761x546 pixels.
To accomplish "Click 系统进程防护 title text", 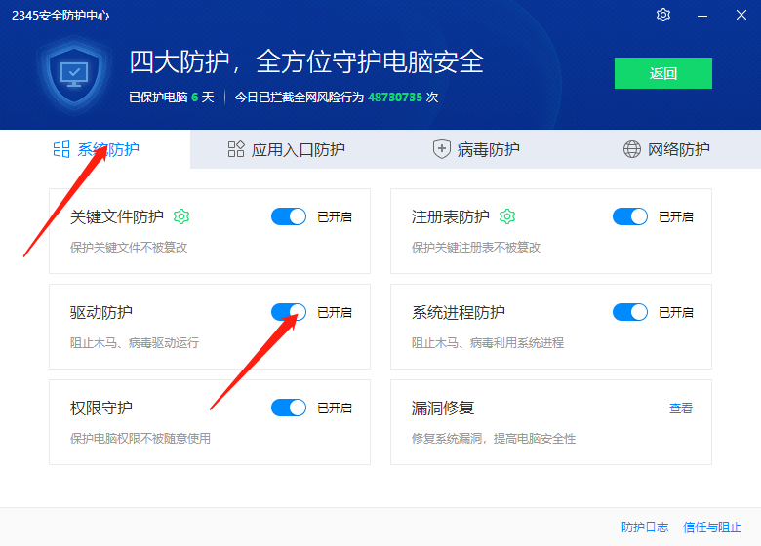I will [x=459, y=312].
